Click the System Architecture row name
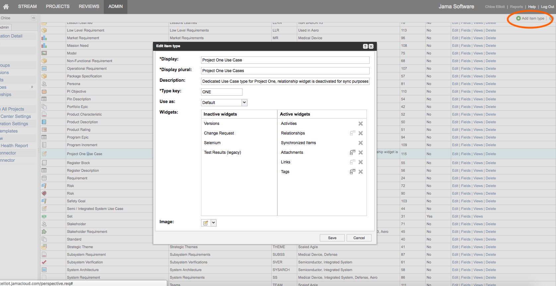Image resolution: width=556 pixels, height=286 pixels. (x=83, y=270)
